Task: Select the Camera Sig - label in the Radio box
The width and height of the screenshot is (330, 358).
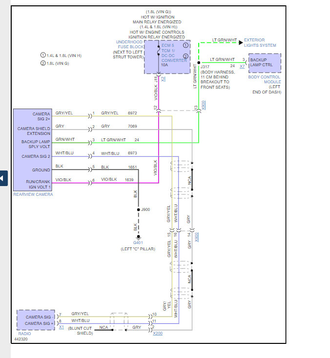Action: pos(40,317)
